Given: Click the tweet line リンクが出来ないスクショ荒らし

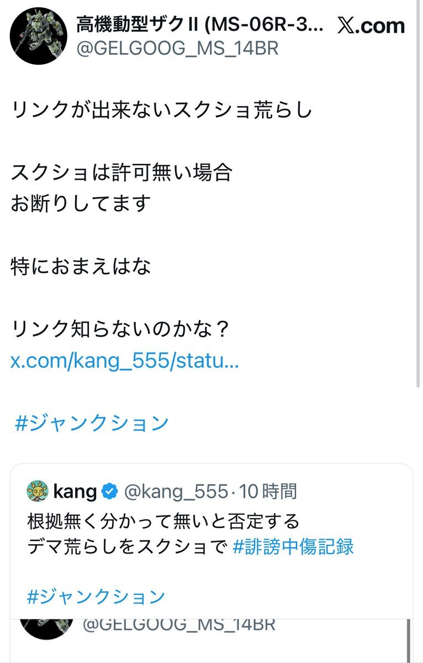Looking at the screenshot, I should [162, 111].
